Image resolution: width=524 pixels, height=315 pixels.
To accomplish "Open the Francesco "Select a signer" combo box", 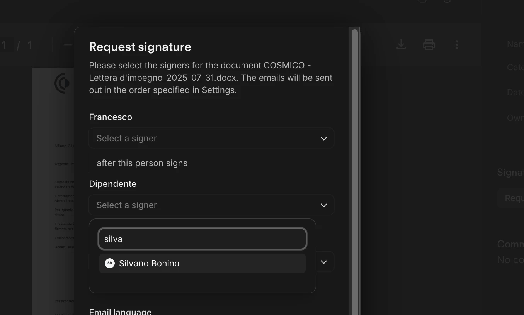I will click(211, 138).
